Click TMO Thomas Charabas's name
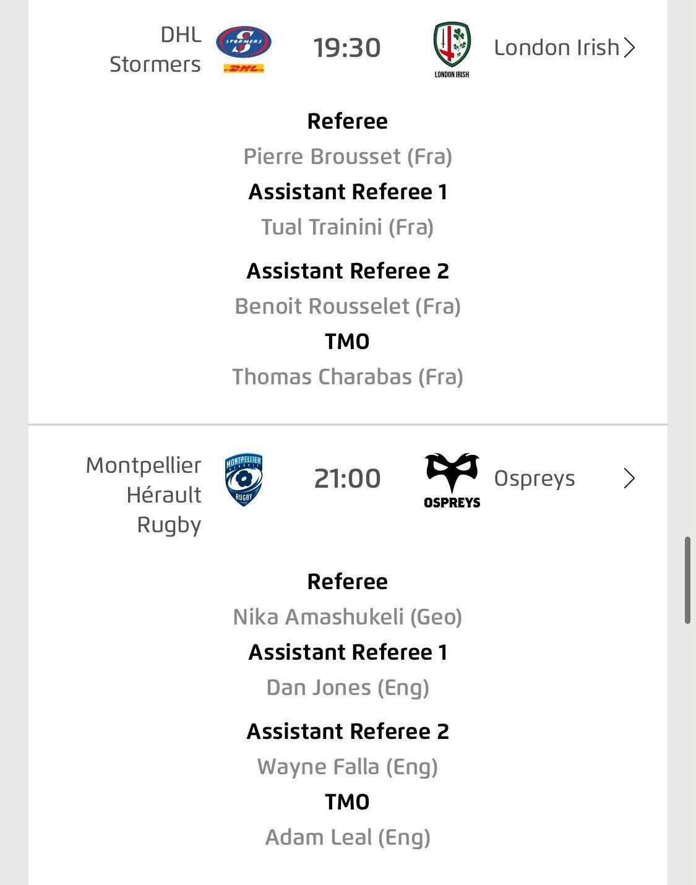 point(348,377)
